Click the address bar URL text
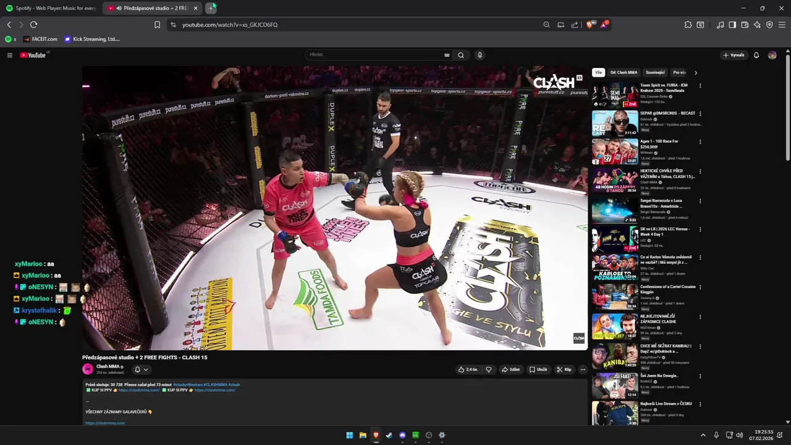The image size is (791, 445). [x=230, y=25]
